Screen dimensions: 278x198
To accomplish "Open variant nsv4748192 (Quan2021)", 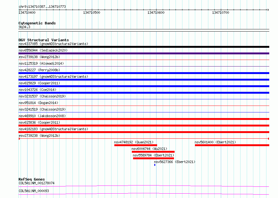I will point(134,142).
